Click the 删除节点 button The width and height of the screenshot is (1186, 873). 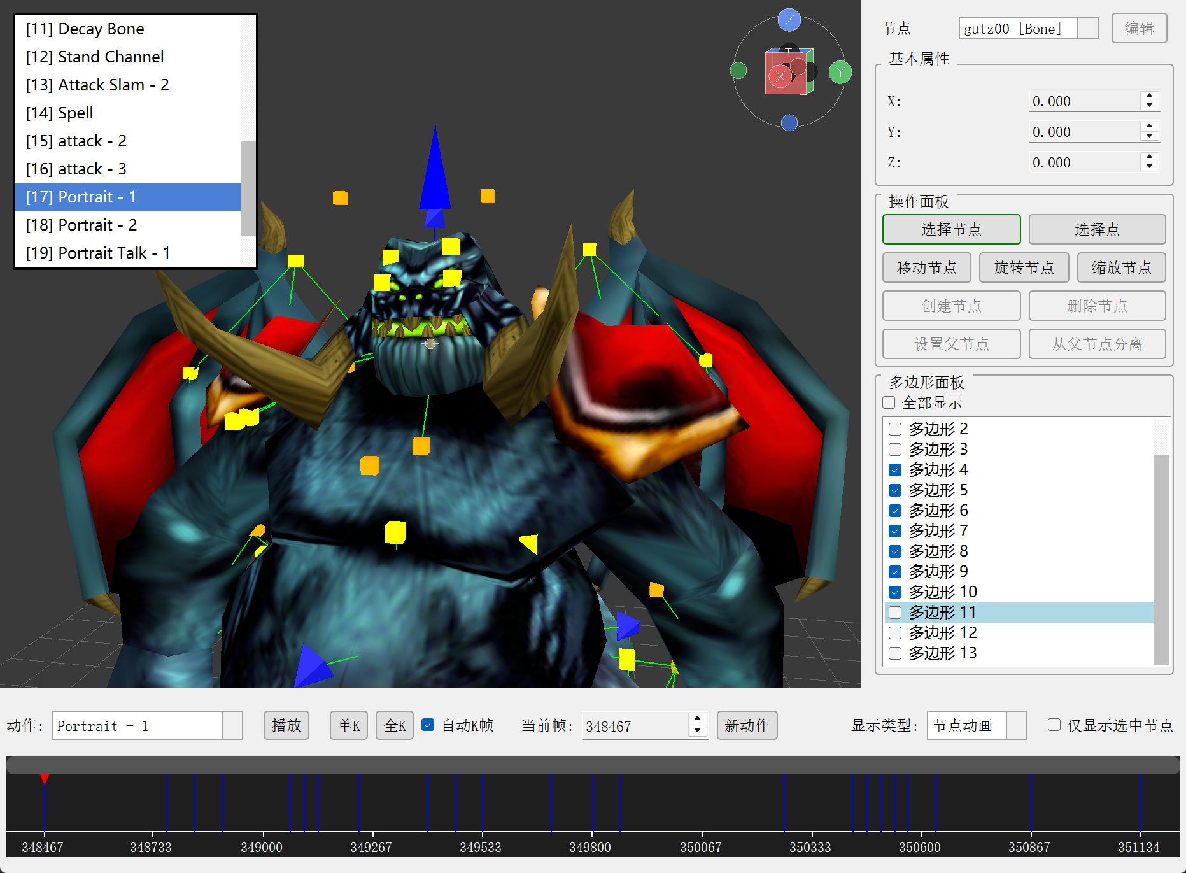(x=1097, y=306)
